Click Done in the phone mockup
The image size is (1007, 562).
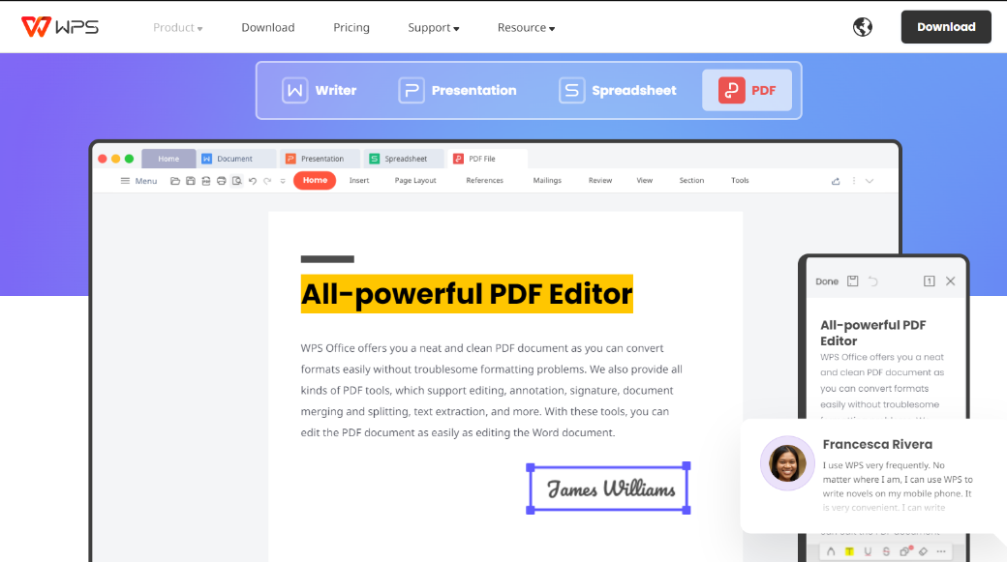coord(827,281)
